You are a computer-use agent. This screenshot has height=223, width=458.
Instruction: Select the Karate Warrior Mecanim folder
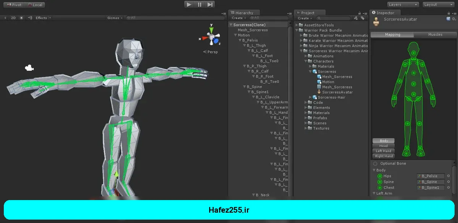click(335, 40)
